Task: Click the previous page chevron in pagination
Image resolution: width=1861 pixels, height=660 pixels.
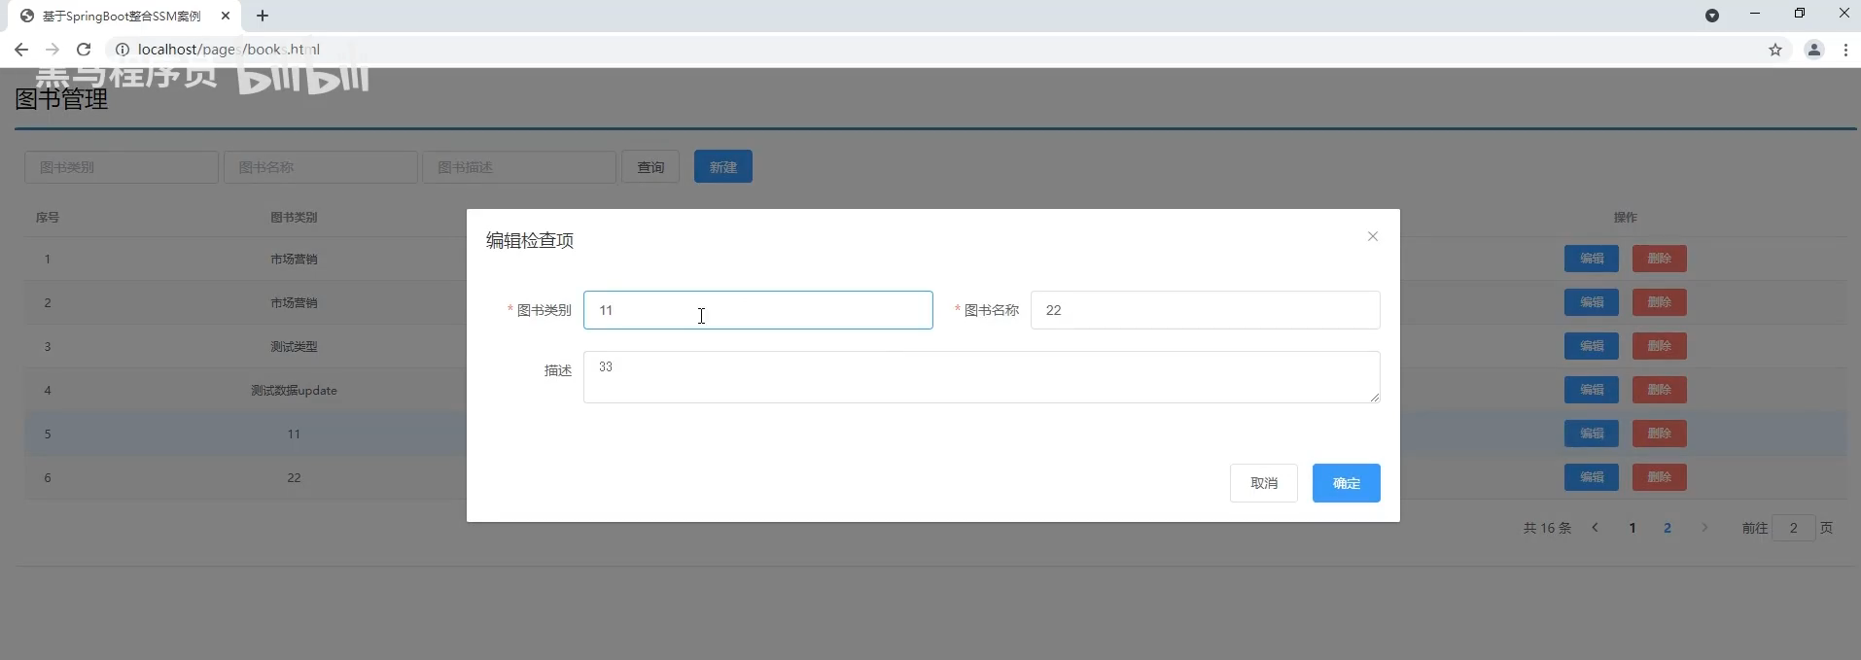Action: [1595, 528]
